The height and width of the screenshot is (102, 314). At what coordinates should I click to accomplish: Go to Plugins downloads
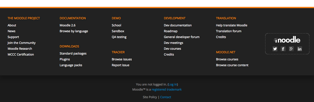(65, 59)
